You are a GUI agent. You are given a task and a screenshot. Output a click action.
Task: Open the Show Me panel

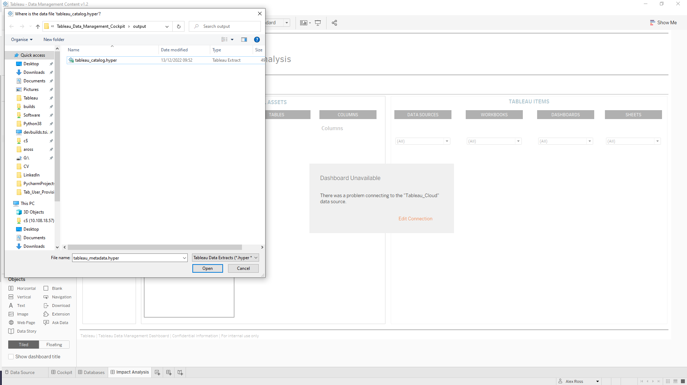pyautogui.click(x=663, y=22)
